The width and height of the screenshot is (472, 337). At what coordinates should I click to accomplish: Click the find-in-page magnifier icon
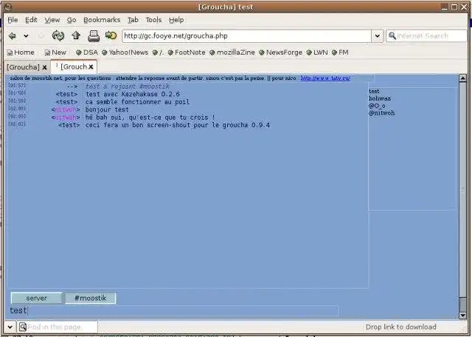pyautogui.click(x=23, y=327)
